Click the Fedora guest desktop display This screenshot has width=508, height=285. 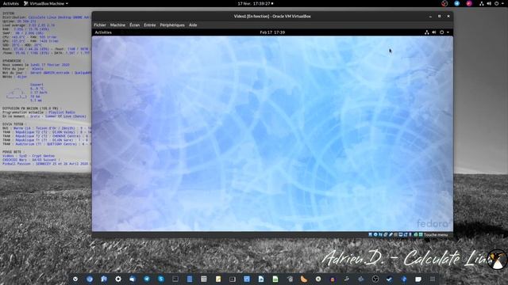tap(272, 134)
